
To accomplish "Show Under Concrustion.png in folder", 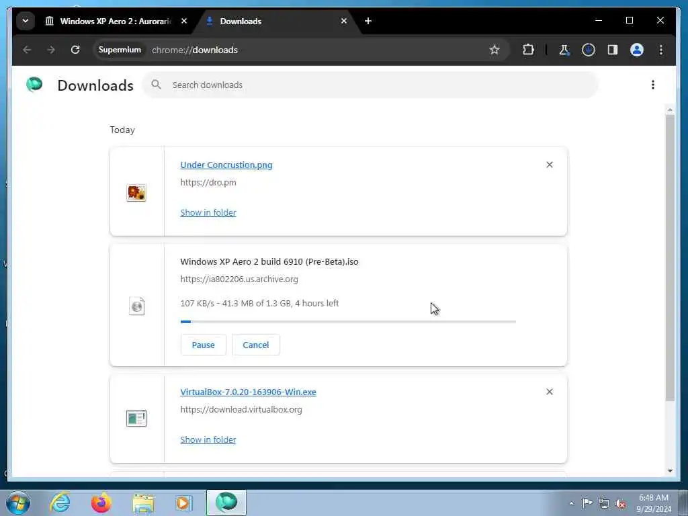I will click(208, 212).
